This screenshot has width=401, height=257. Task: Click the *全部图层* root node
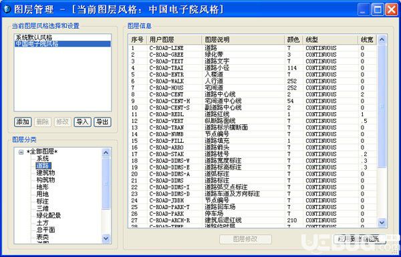tap(42, 152)
